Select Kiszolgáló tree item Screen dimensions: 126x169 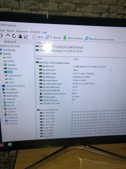(9, 89)
